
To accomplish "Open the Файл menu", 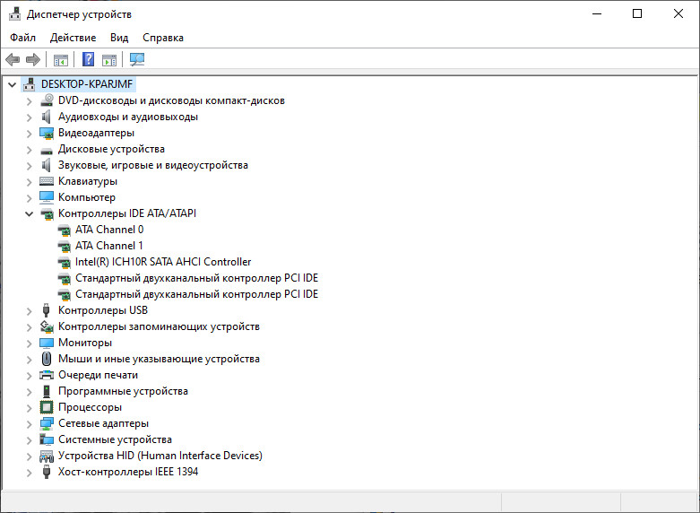I will (x=22, y=38).
